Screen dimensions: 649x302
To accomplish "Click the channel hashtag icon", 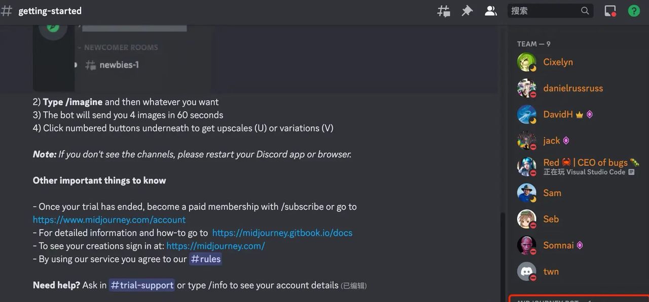I will (x=7, y=11).
